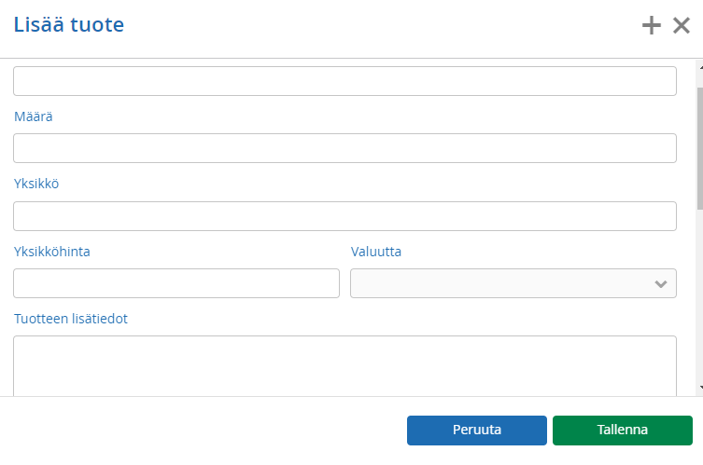The width and height of the screenshot is (703, 465).
Task: Click the scrollbar down arrow
Action: tap(700, 388)
